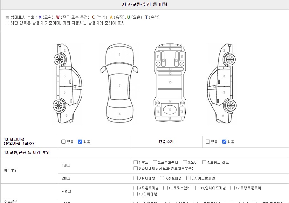This screenshot has width=289, height=203.
Task: Enable the 5.라디에이터서포트 checkbox
Action: (136, 168)
